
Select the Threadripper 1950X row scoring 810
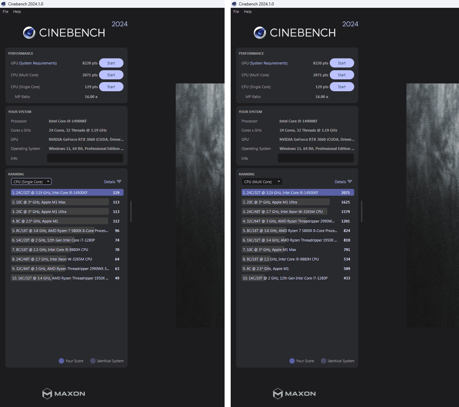[x=298, y=240]
